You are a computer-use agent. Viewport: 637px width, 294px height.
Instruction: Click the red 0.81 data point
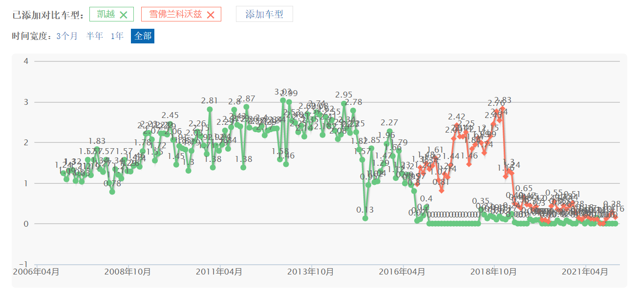(x=442, y=191)
